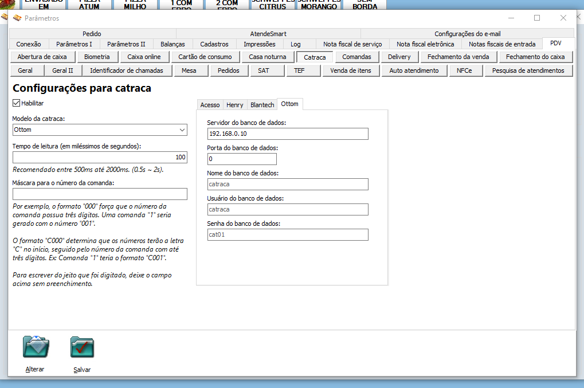Click the SEM BORDA product button
584x388 pixels.
coord(364,4)
